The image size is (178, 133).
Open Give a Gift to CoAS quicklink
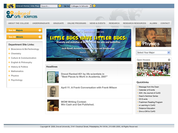(147, 111)
